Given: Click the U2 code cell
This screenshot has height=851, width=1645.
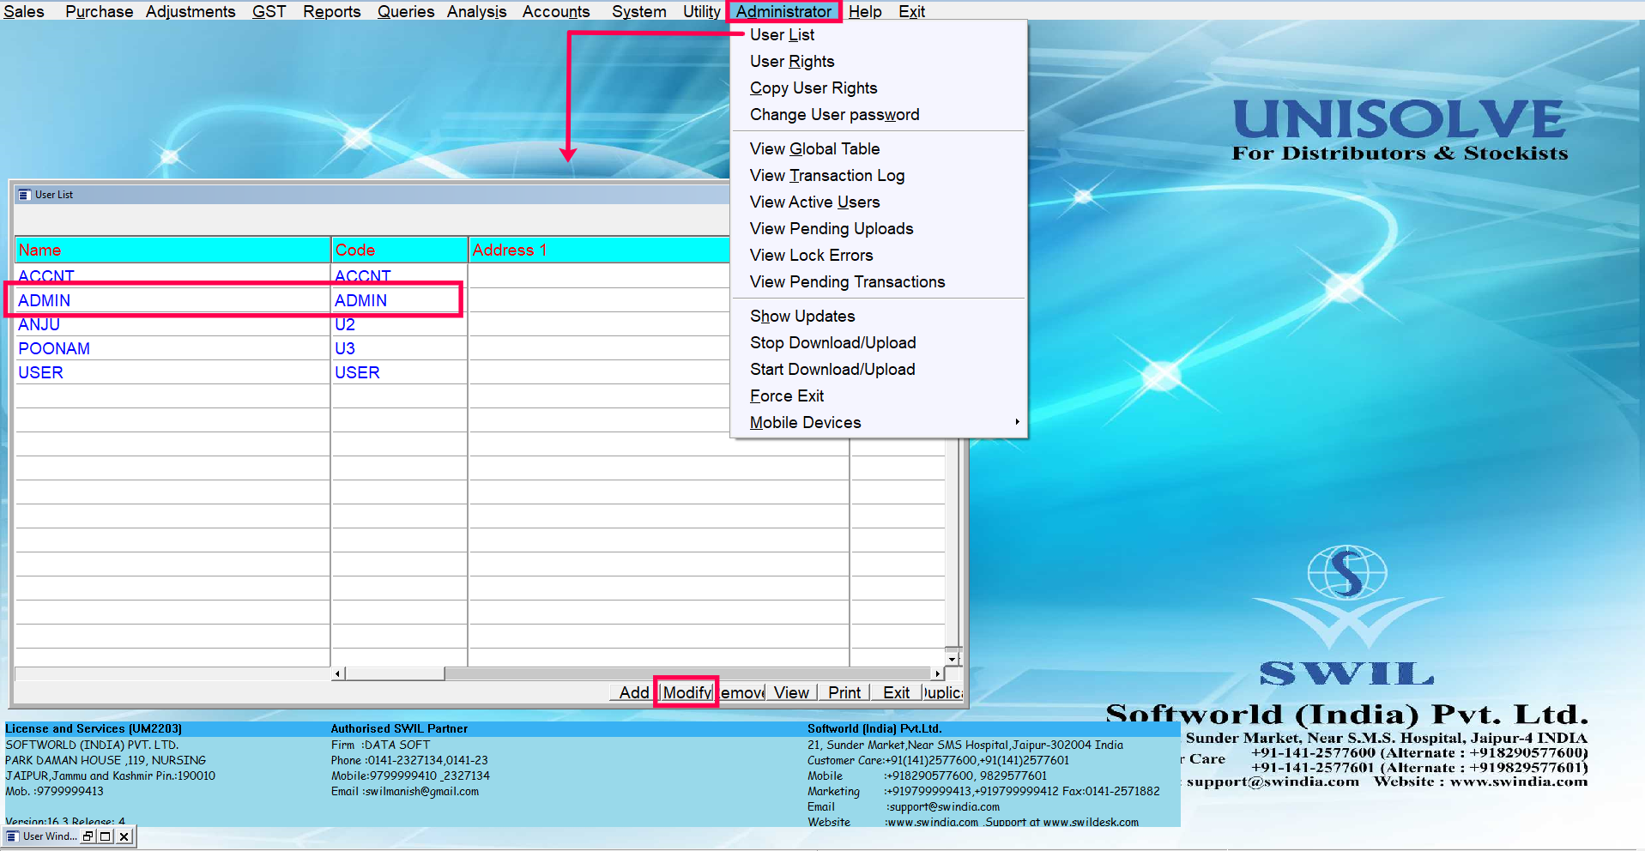Looking at the screenshot, I should tap(399, 324).
